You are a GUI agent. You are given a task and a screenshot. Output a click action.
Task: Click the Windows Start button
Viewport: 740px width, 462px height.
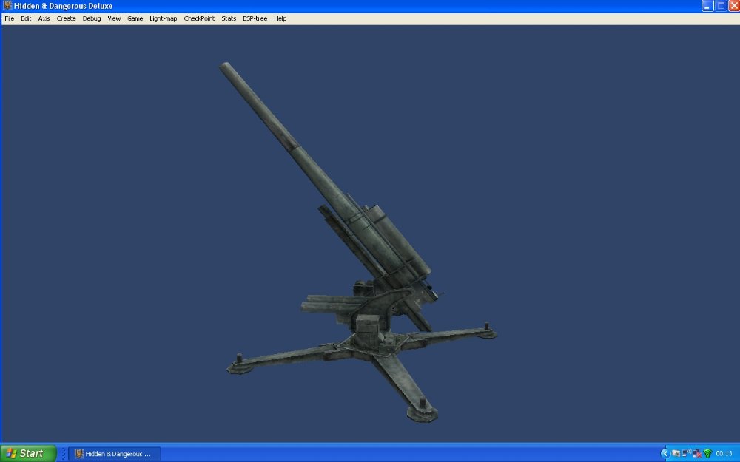[28, 454]
